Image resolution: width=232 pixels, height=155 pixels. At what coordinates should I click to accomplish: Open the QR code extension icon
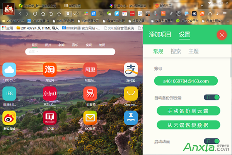179,14
